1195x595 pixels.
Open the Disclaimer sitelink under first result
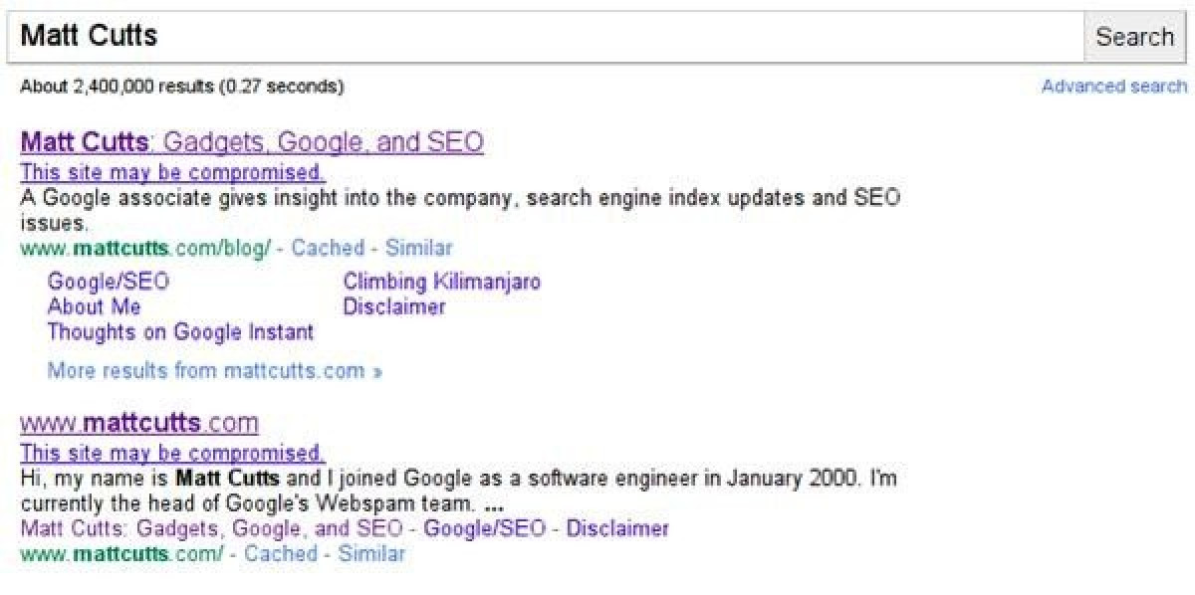click(x=394, y=306)
